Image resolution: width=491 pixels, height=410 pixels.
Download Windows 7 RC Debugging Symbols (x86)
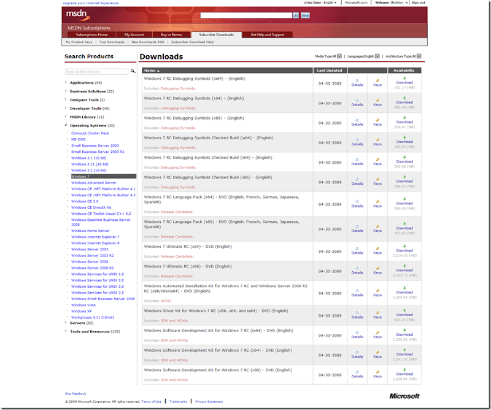click(x=404, y=120)
